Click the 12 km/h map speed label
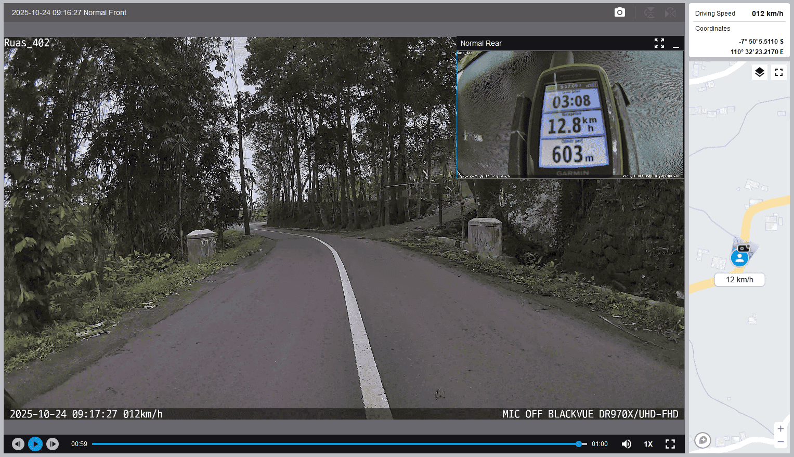Image resolution: width=794 pixels, height=457 pixels. point(739,280)
